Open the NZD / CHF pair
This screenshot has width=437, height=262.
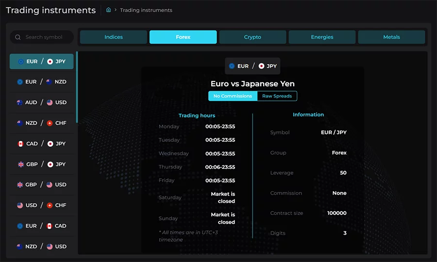click(x=42, y=123)
